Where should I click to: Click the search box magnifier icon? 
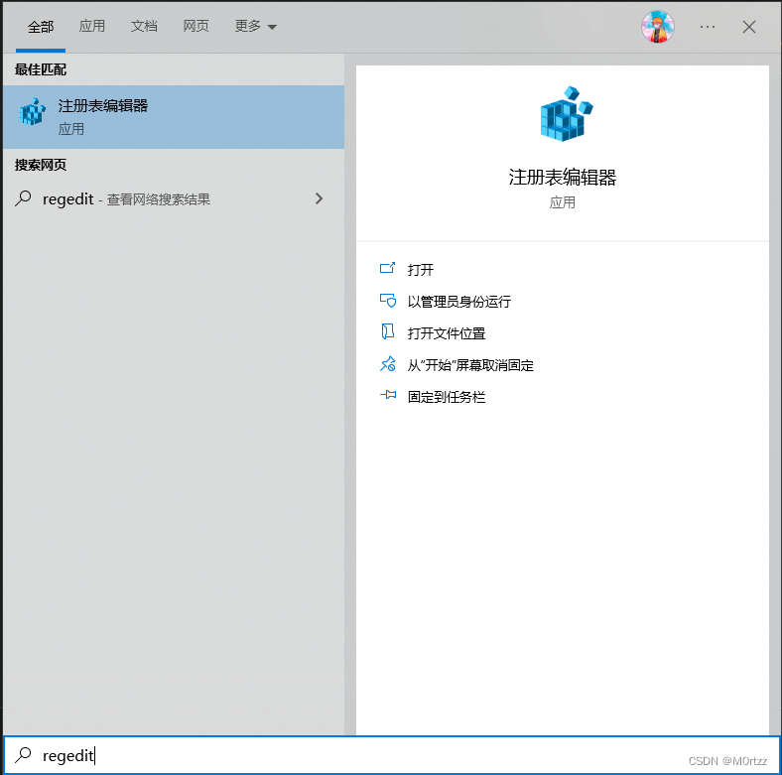click(23, 755)
